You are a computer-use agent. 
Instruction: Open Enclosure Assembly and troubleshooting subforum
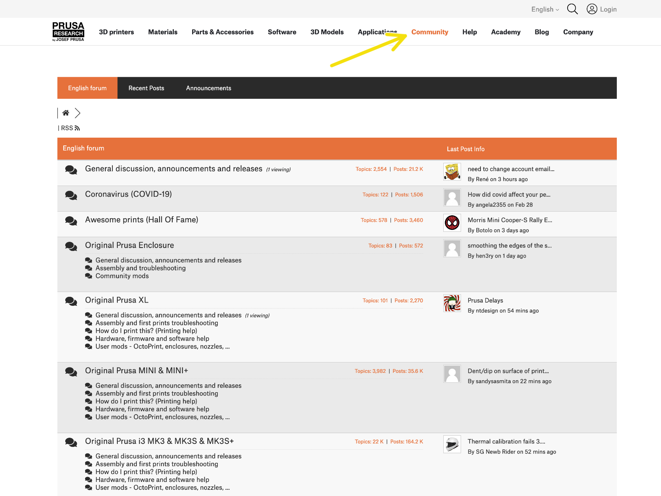[x=140, y=268]
